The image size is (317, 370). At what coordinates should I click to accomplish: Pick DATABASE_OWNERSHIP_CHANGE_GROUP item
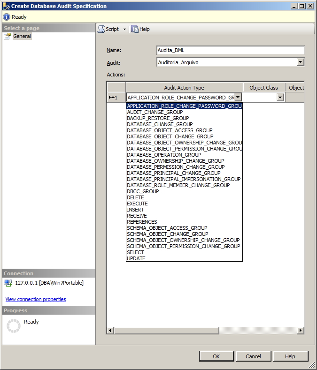pyautogui.click(x=185, y=161)
